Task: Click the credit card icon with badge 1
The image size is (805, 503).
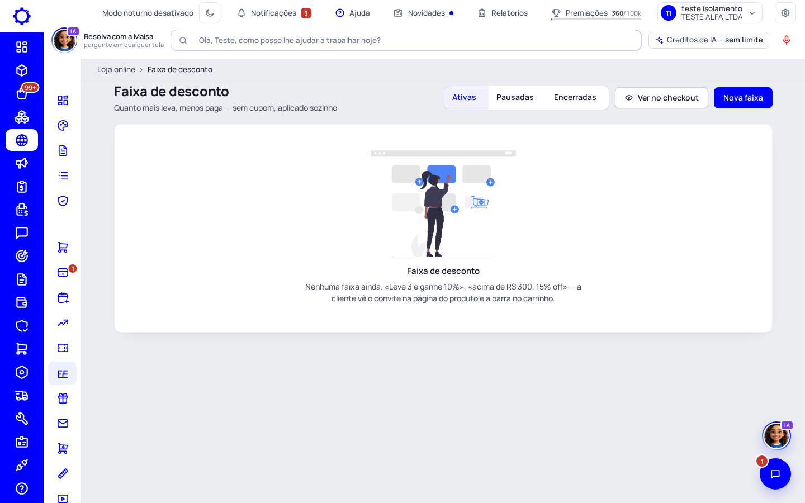Action: [x=63, y=272]
